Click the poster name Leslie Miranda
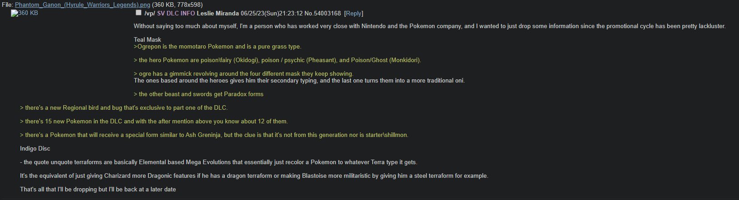 218,14
